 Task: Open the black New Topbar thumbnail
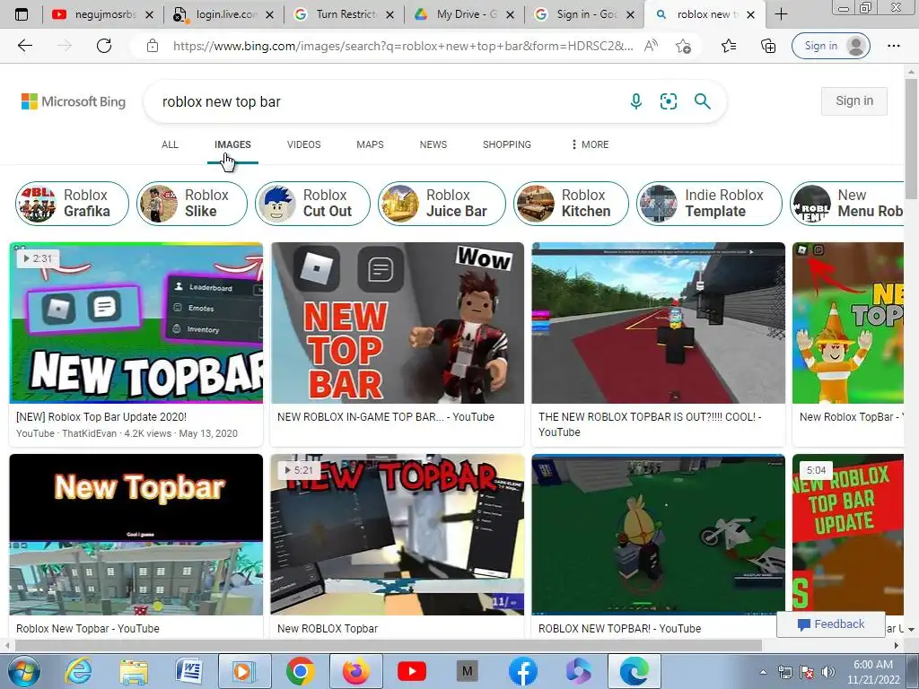click(136, 535)
